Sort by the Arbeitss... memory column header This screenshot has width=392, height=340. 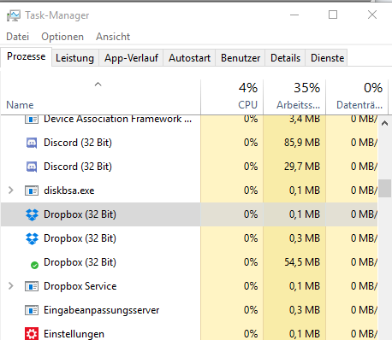[x=294, y=97]
